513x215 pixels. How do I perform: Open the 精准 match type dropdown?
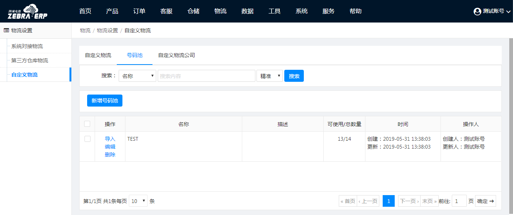(x=269, y=76)
